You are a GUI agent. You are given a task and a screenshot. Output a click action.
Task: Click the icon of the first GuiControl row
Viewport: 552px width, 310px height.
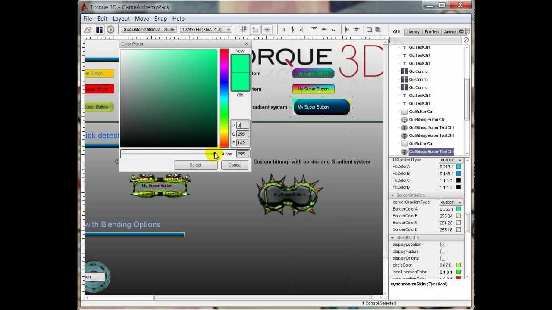click(405, 71)
